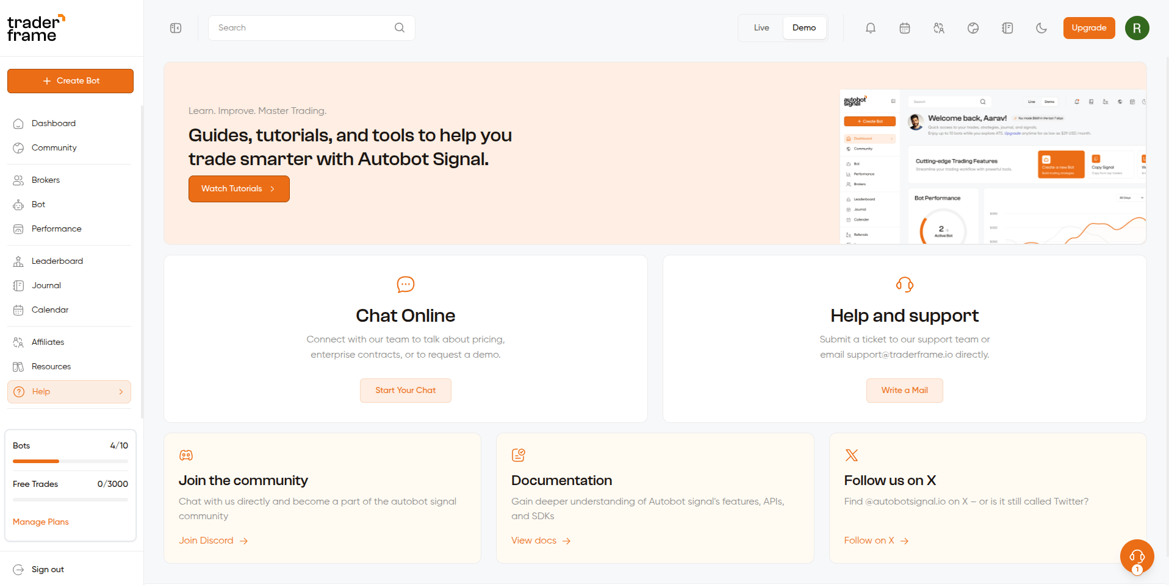Open Performance page
The image size is (1169, 585).
[57, 229]
